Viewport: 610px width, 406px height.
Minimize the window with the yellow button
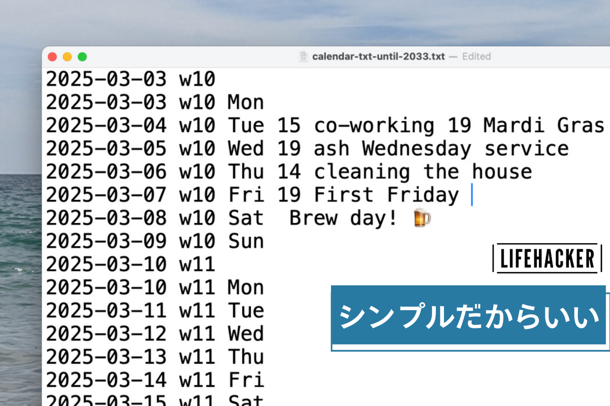[x=67, y=57]
